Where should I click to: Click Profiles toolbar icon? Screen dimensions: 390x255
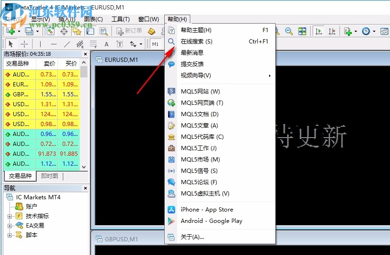pos(29,31)
